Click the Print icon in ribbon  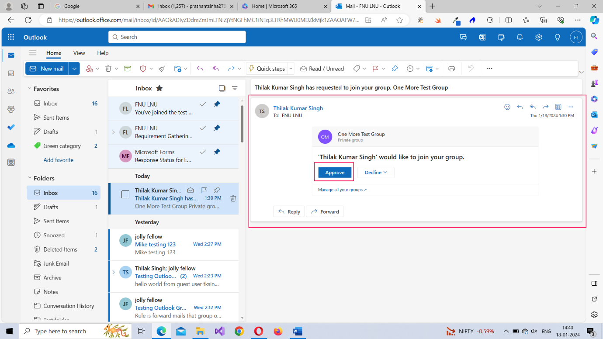(x=452, y=69)
